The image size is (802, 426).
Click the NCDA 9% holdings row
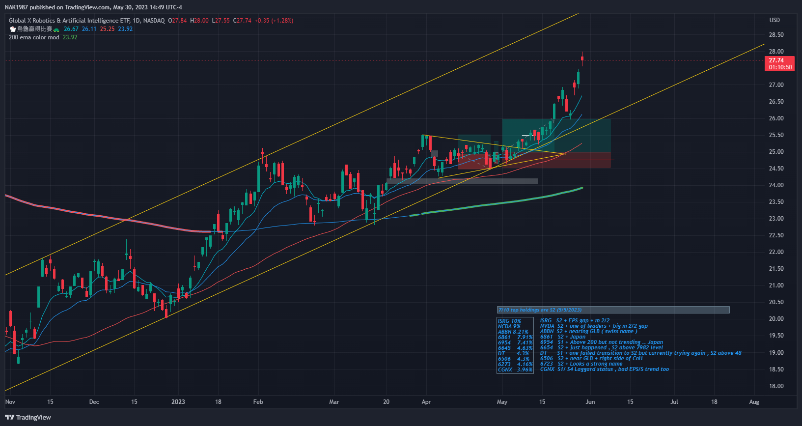tap(509, 327)
